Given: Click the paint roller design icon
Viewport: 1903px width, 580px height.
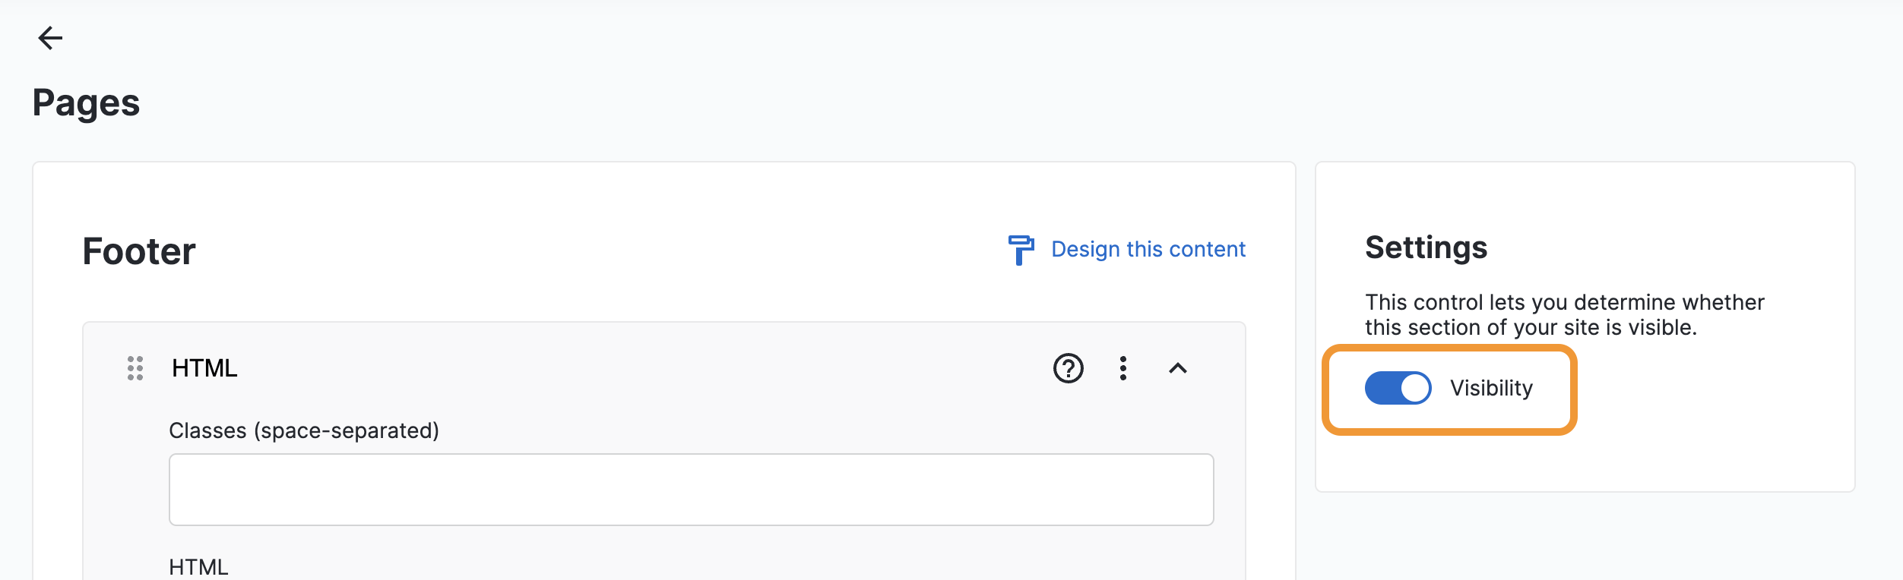Looking at the screenshot, I should (1021, 250).
